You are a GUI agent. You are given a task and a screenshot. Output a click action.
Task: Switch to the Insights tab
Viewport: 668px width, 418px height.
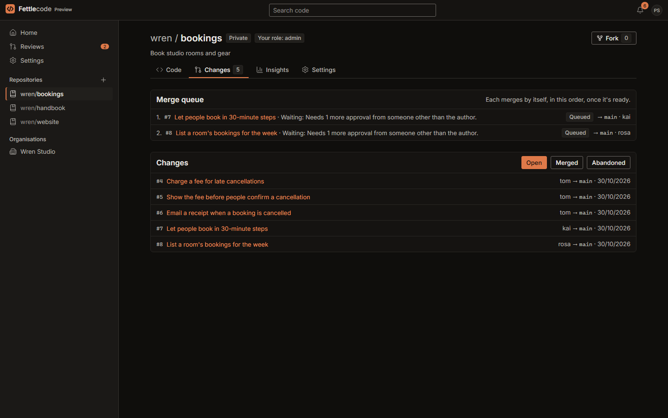(x=273, y=70)
